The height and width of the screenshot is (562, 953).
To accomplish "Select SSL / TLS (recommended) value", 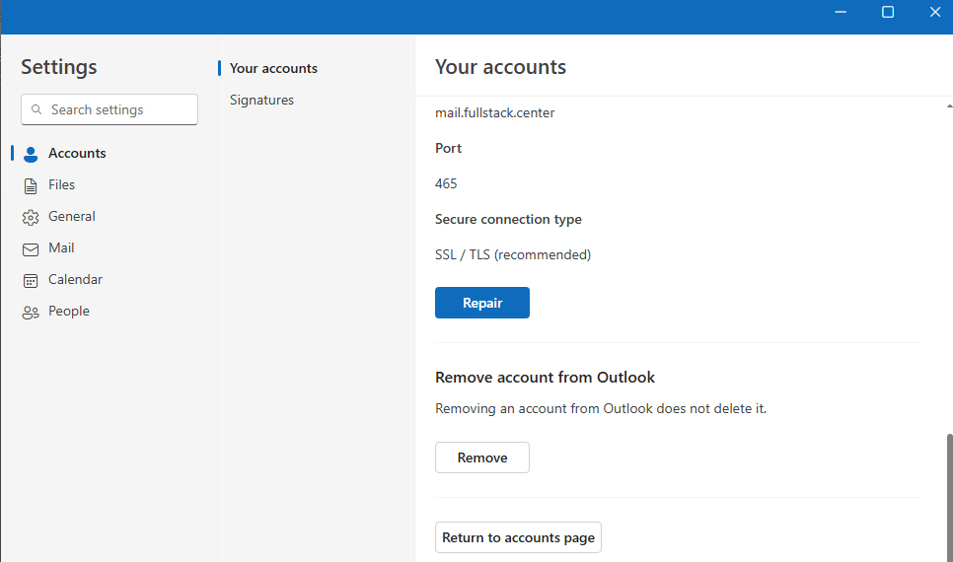I will (x=512, y=254).
